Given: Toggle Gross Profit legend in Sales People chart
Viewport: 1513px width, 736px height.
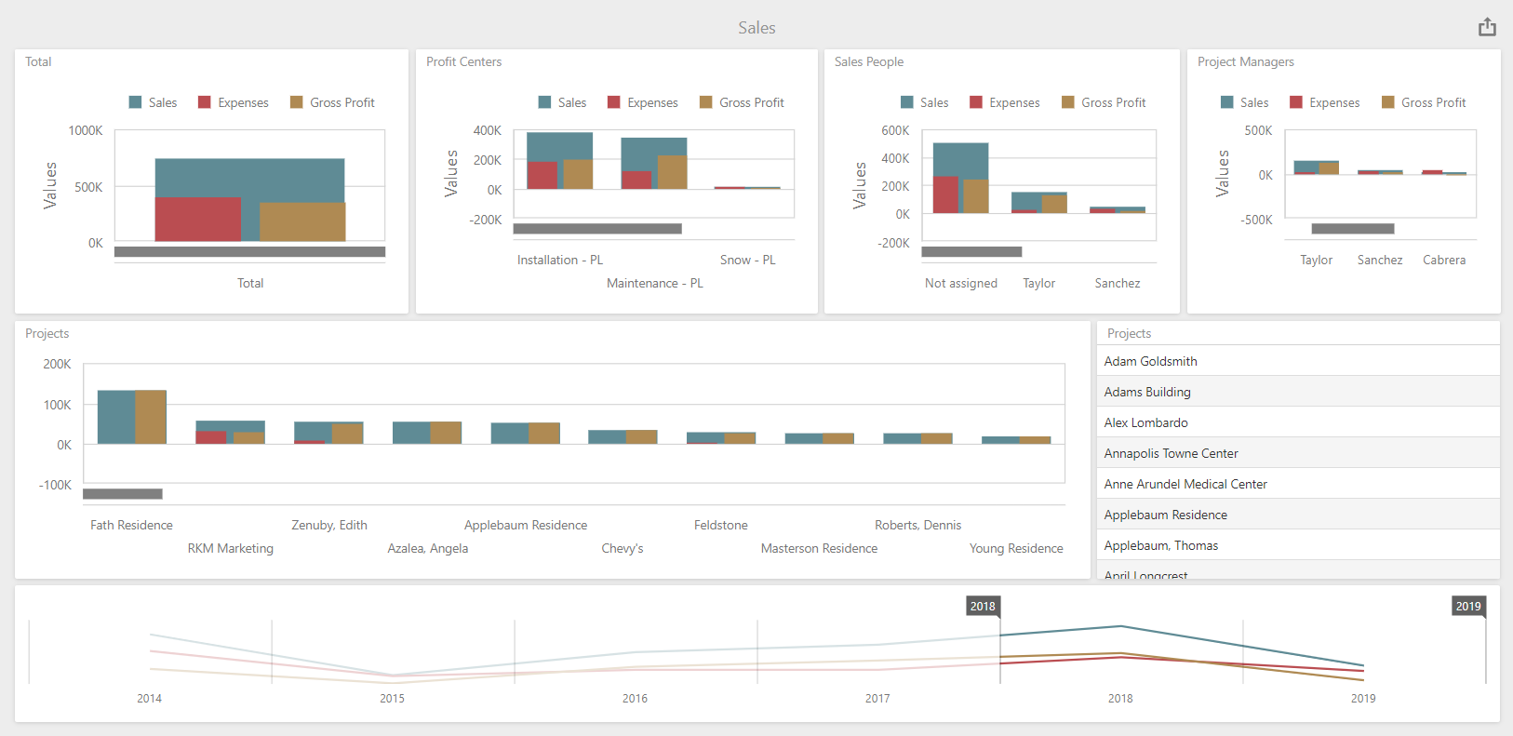Looking at the screenshot, I should pyautogui.click(x=1104, y=102).
